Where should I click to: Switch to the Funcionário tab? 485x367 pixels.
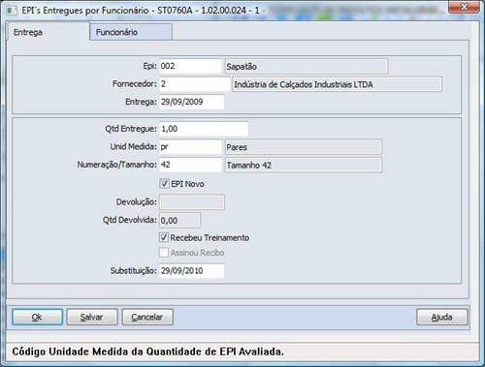click(131, 32)
